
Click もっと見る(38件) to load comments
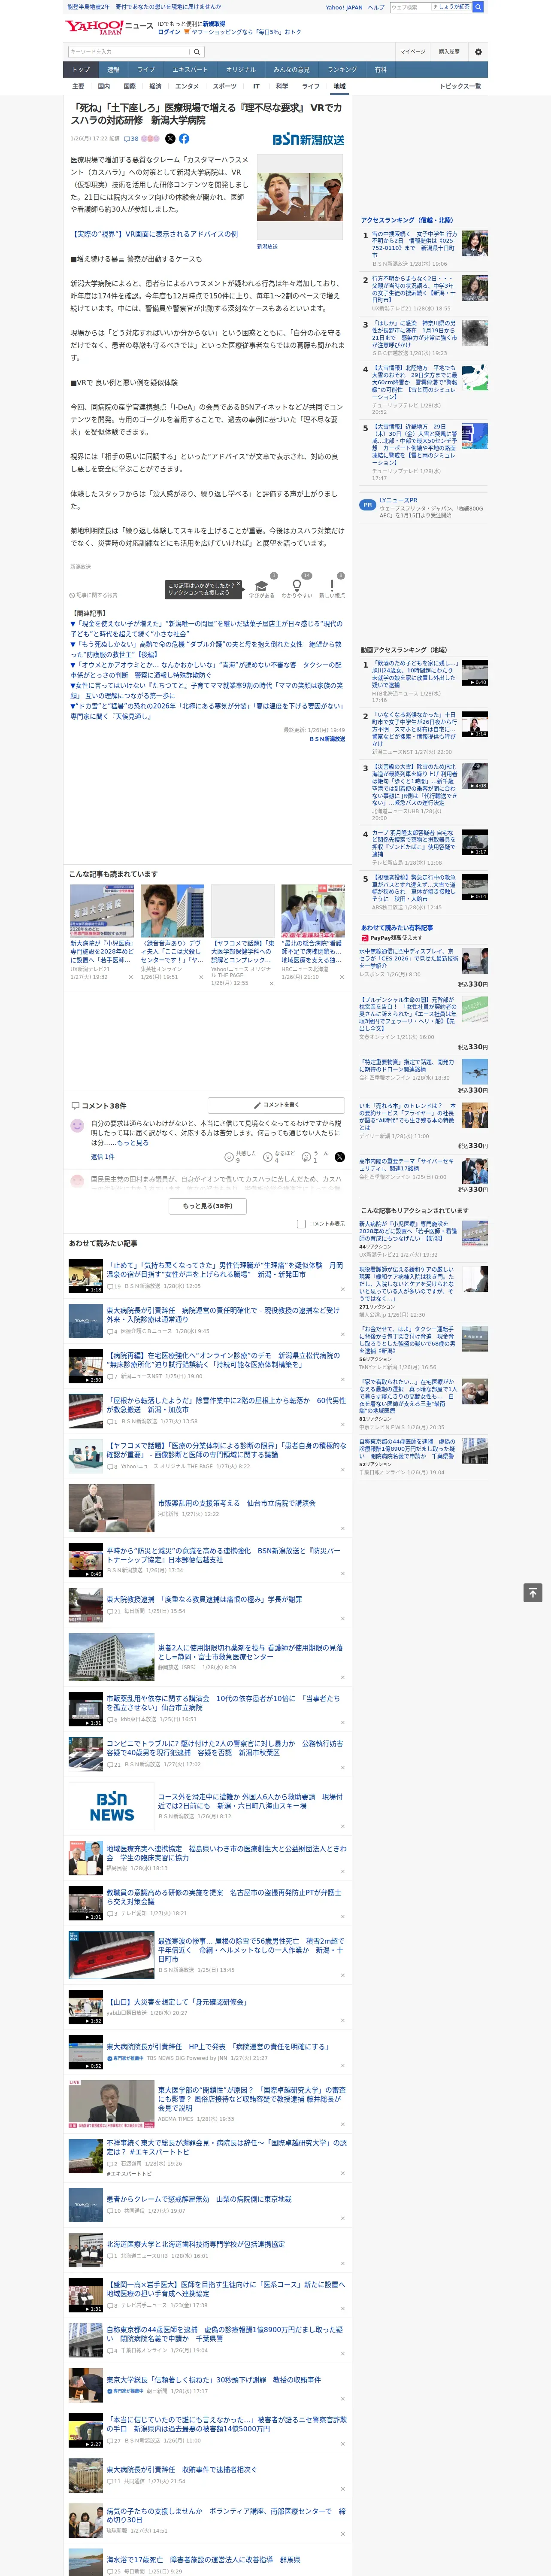tap(208, 1205)
